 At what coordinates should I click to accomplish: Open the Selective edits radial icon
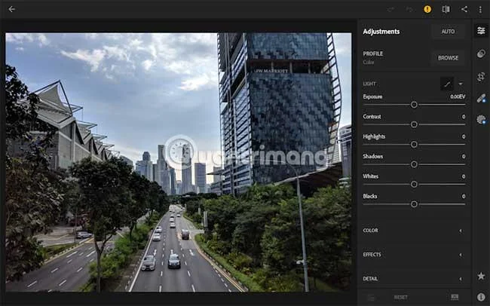[481, 120]
